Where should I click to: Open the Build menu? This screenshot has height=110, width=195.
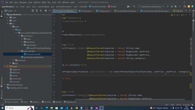[x=44, y=2]
